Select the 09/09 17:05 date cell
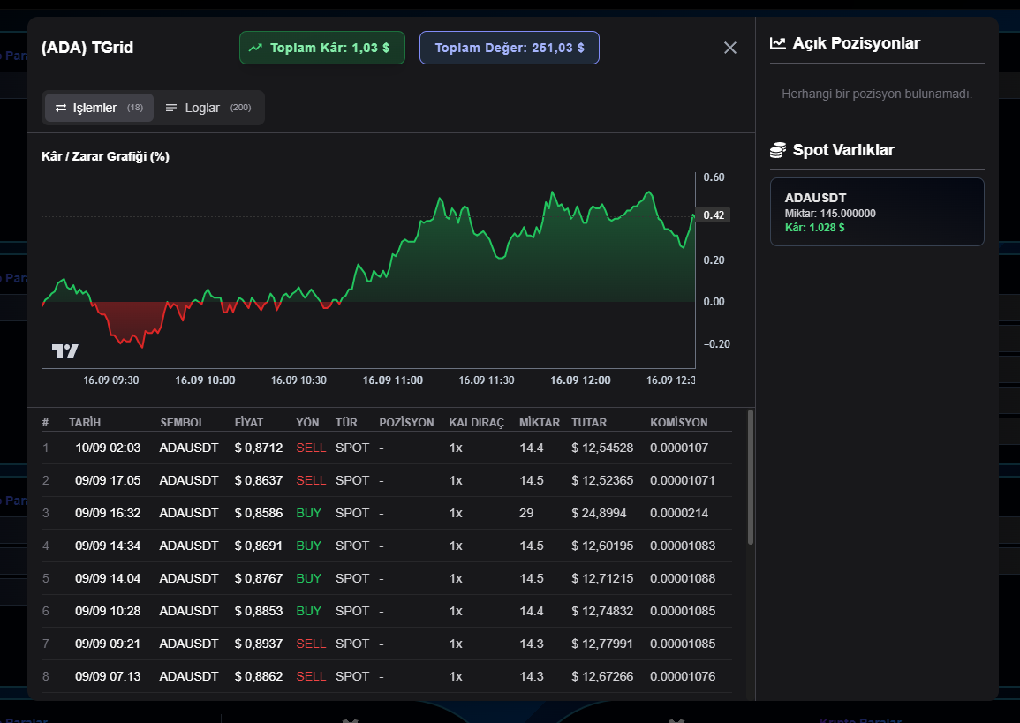 pyautogui.click(x=108, y=480)
